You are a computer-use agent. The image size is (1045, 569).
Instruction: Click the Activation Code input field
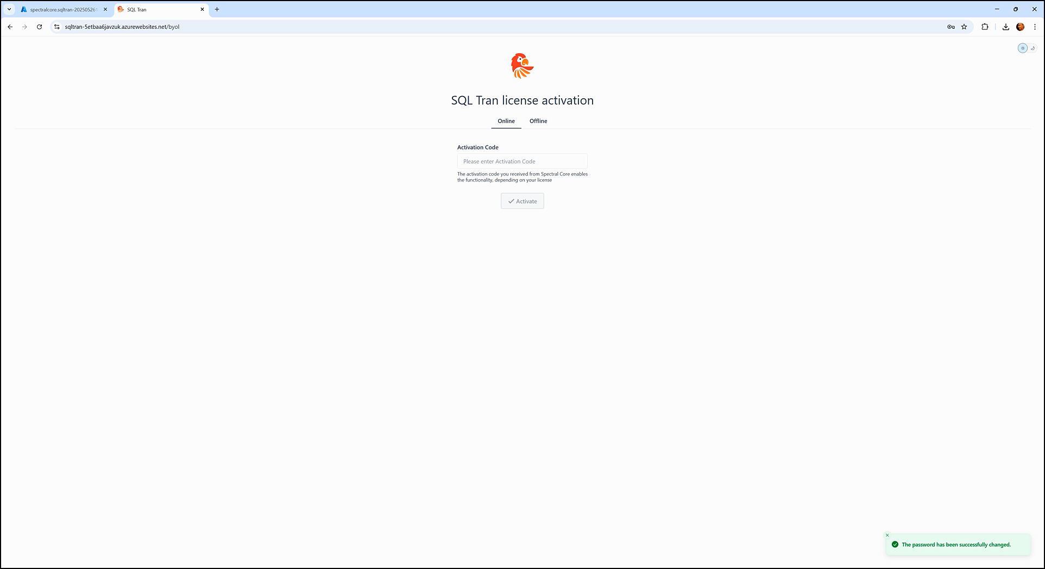522,161
